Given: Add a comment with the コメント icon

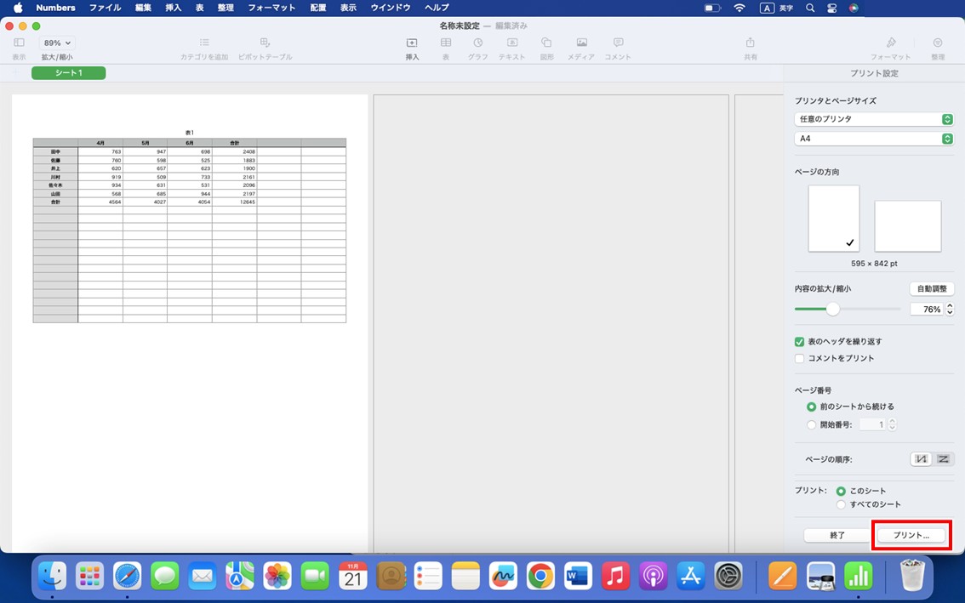Looking at the screenshot, I should [618, 48].
